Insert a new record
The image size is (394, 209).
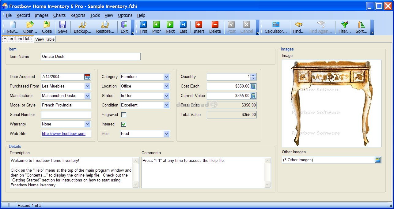pyautogui.click(x=199, y=27)
